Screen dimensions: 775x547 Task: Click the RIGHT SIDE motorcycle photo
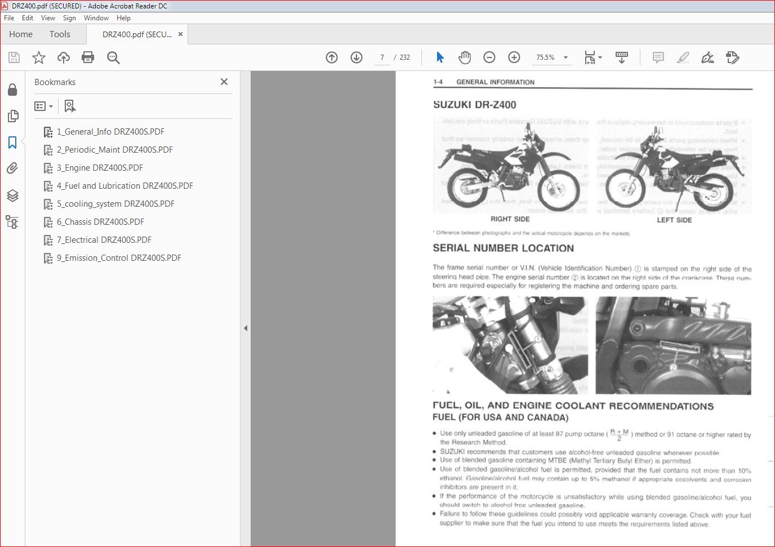[510, 165]
